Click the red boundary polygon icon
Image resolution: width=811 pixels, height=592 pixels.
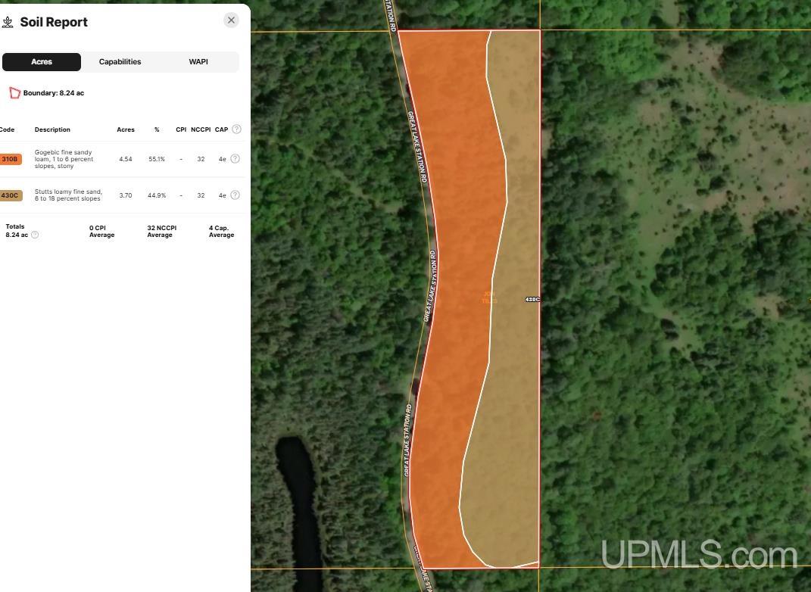coord(14,93)
